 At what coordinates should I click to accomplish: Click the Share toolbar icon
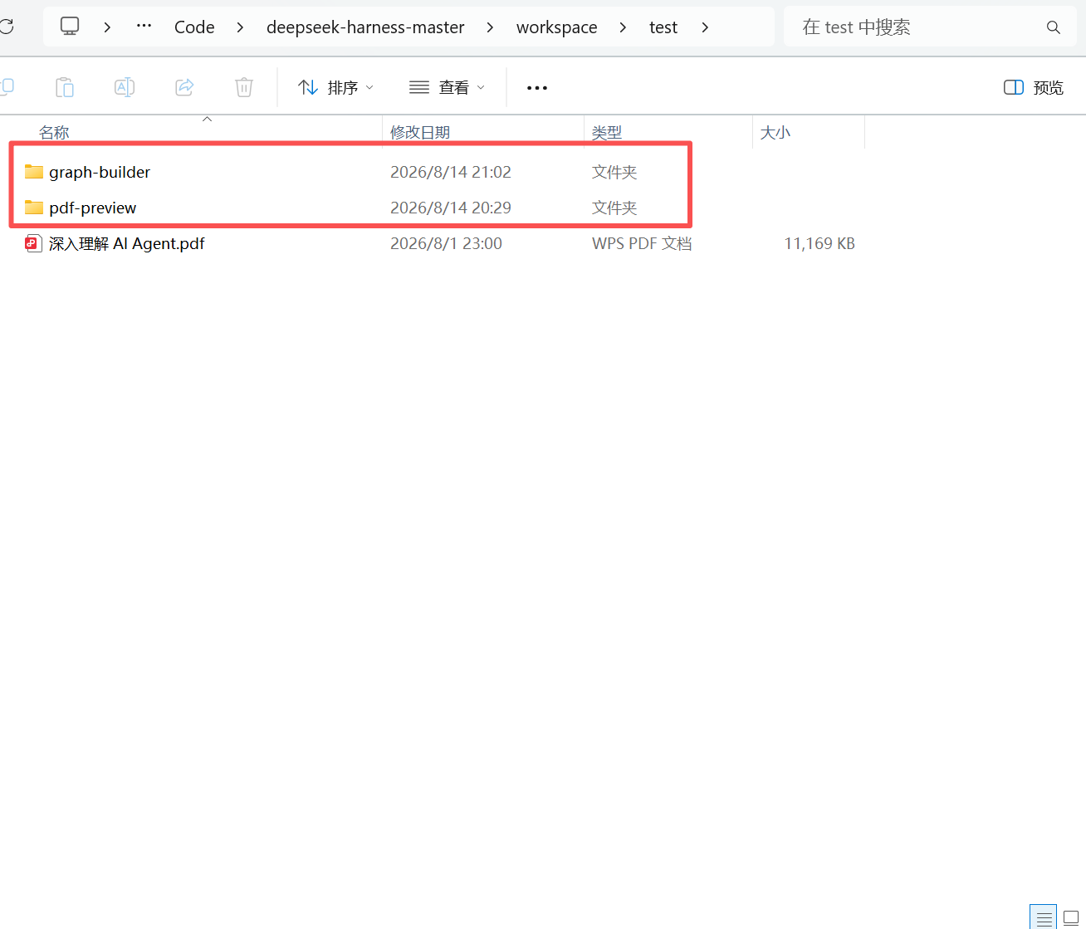point(184,86)
